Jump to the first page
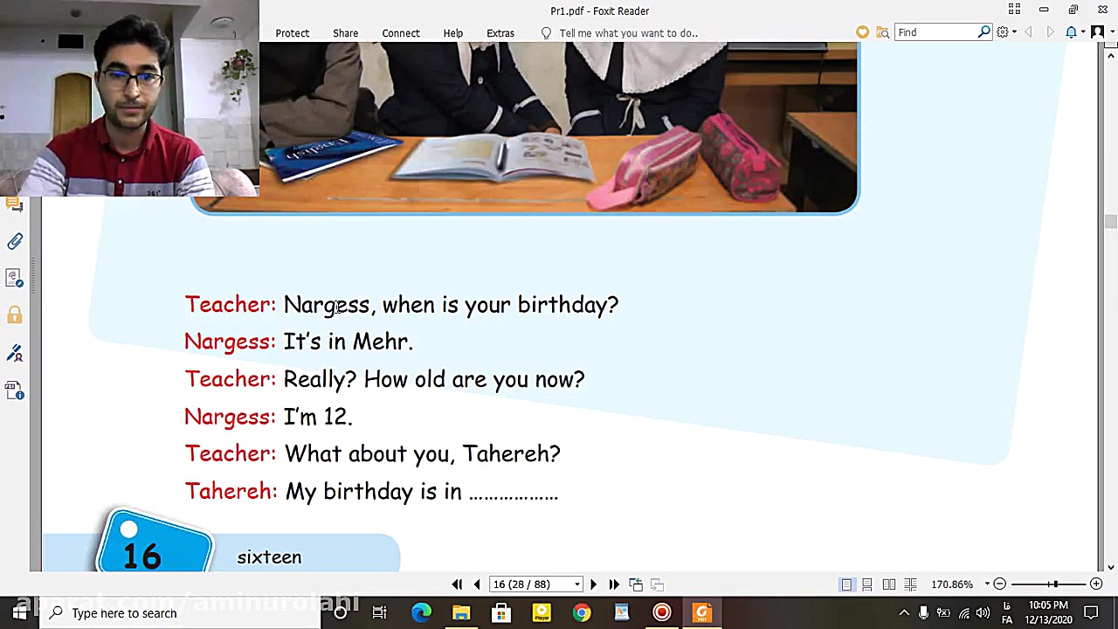 click(x=457, y=584)
